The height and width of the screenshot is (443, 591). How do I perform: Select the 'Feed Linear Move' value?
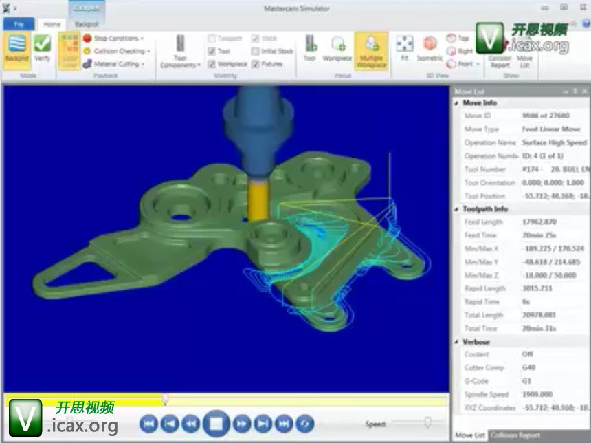pos(550,129)
